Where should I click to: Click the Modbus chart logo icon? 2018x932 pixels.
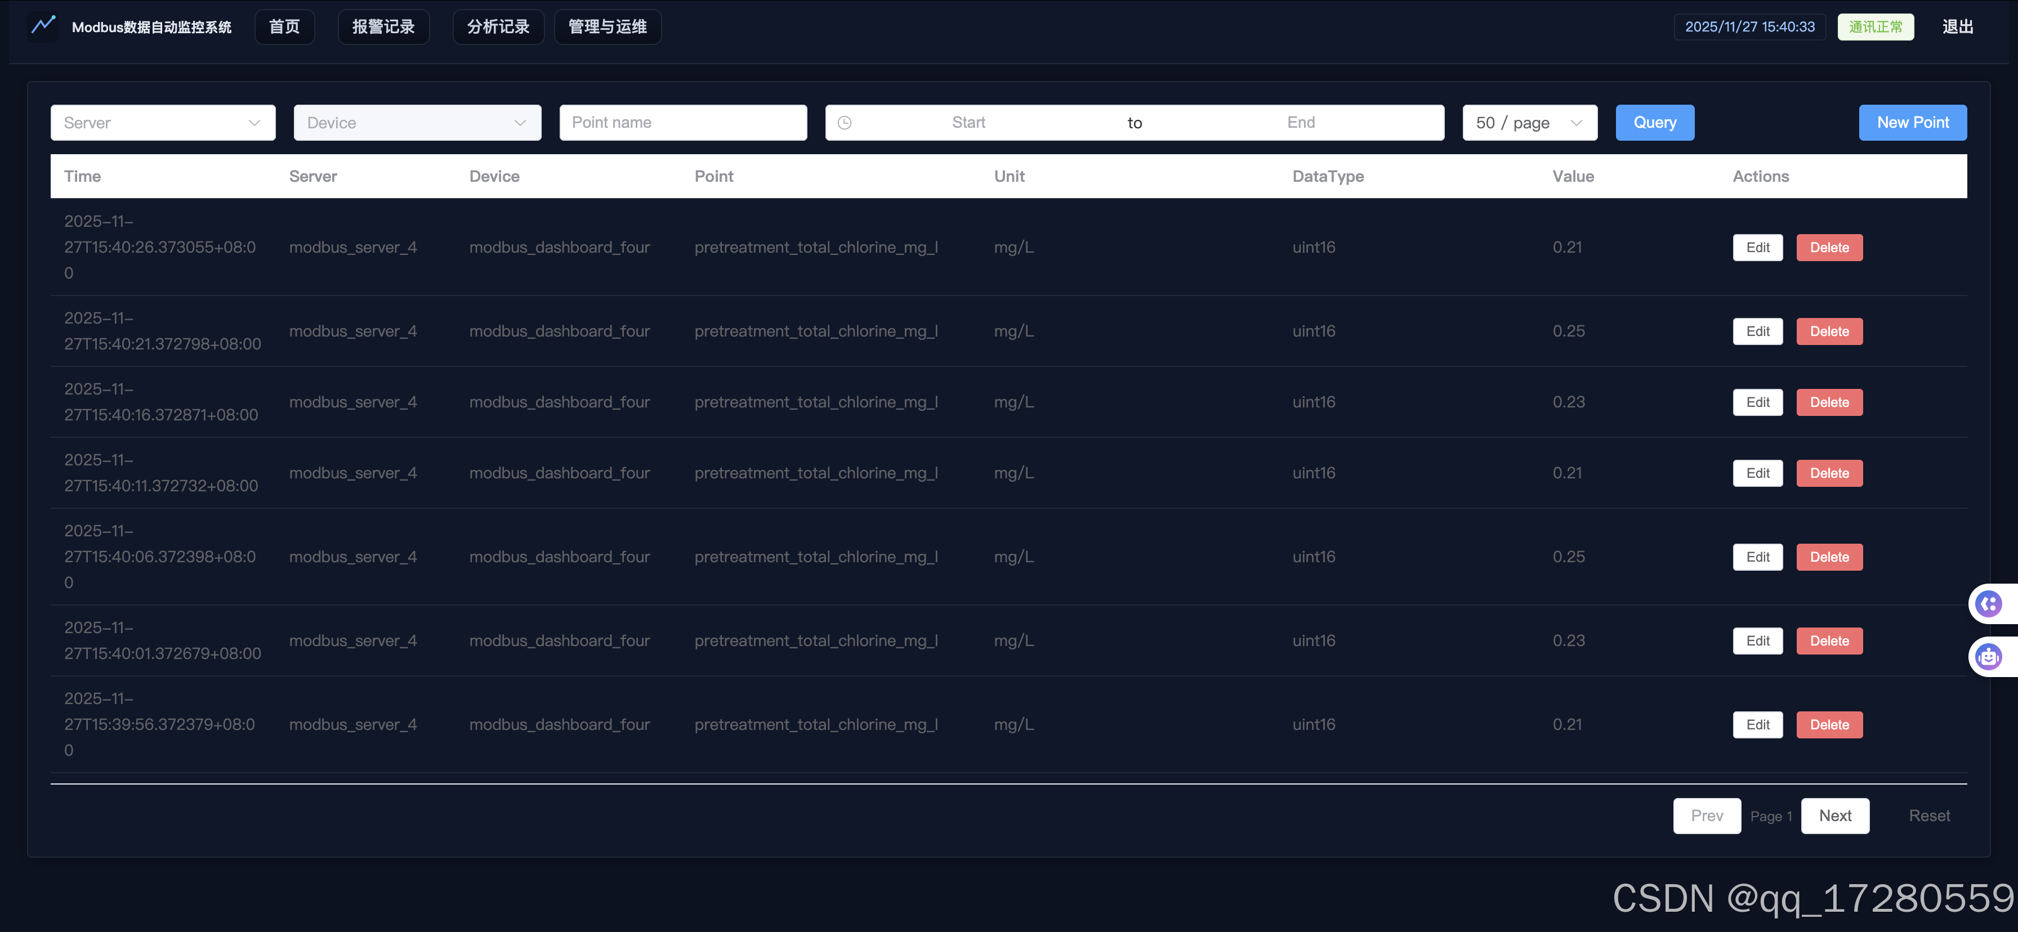(43, 26)
